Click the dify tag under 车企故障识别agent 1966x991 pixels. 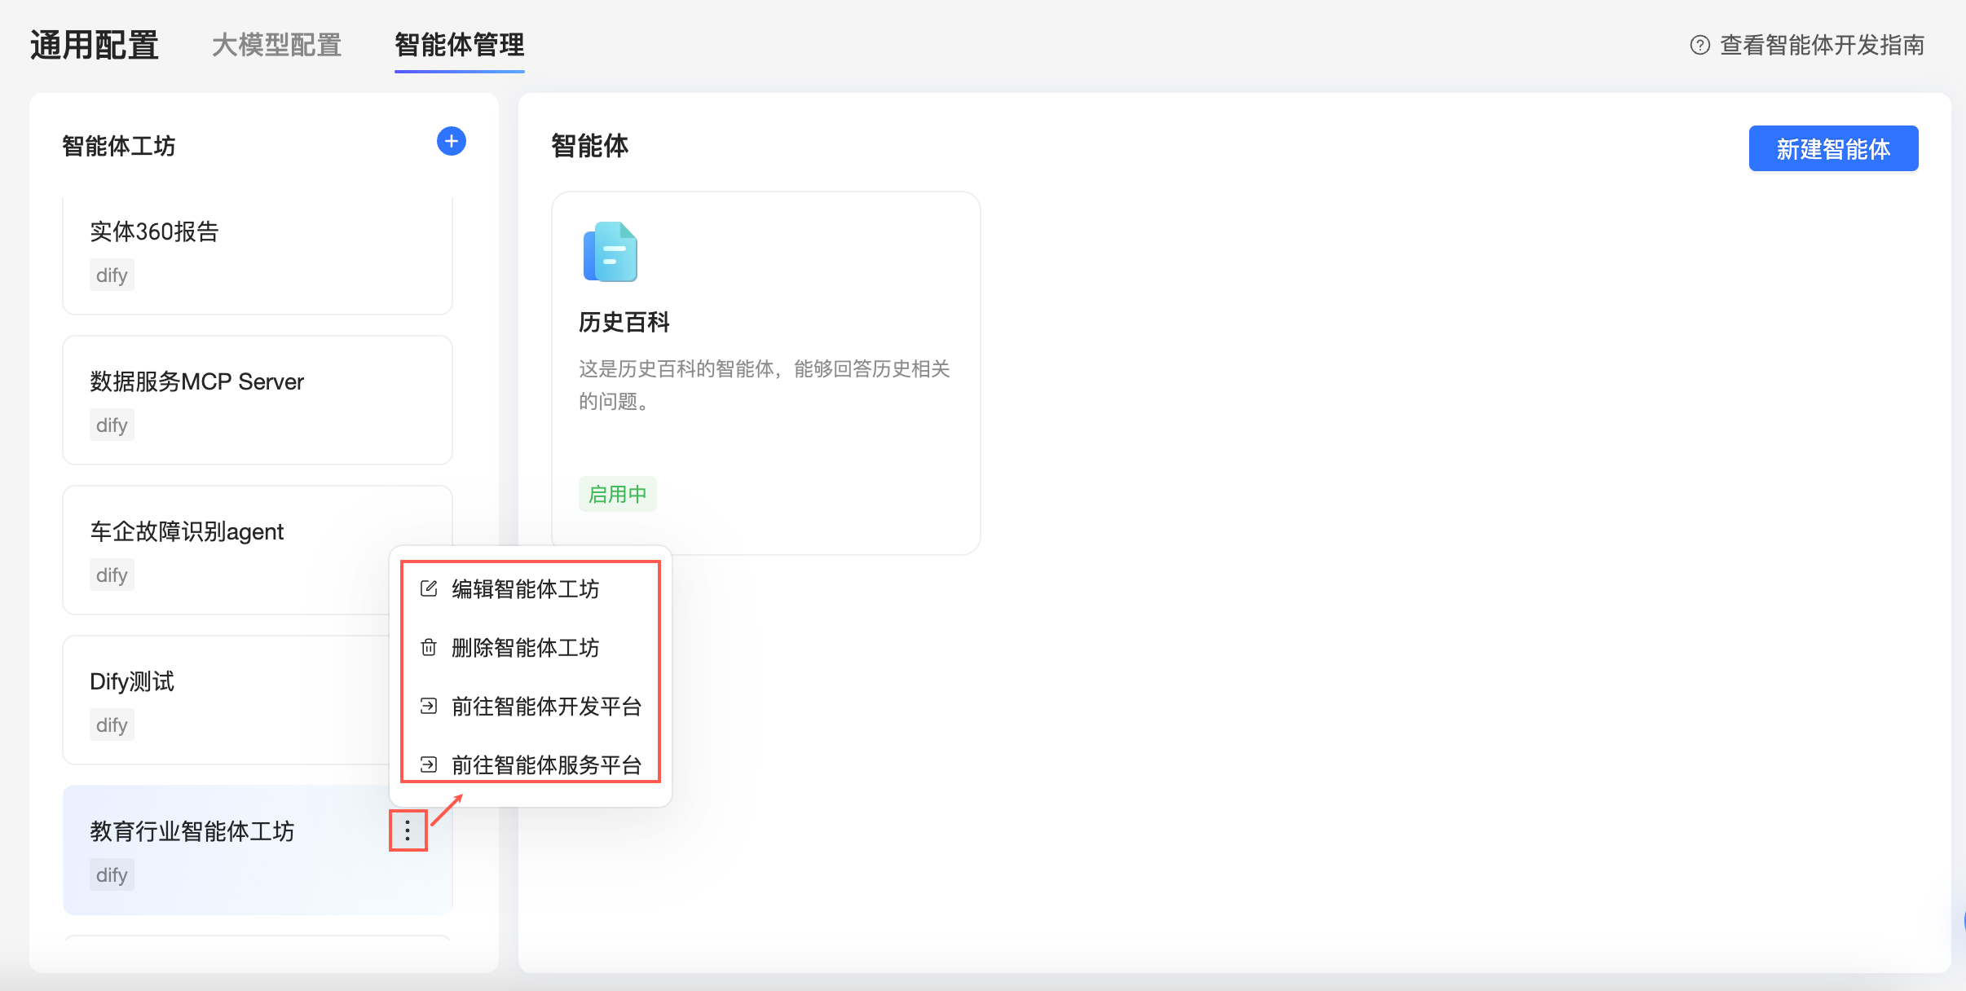(112, 575)
